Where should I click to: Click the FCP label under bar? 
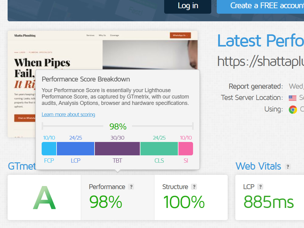(49, 161)
